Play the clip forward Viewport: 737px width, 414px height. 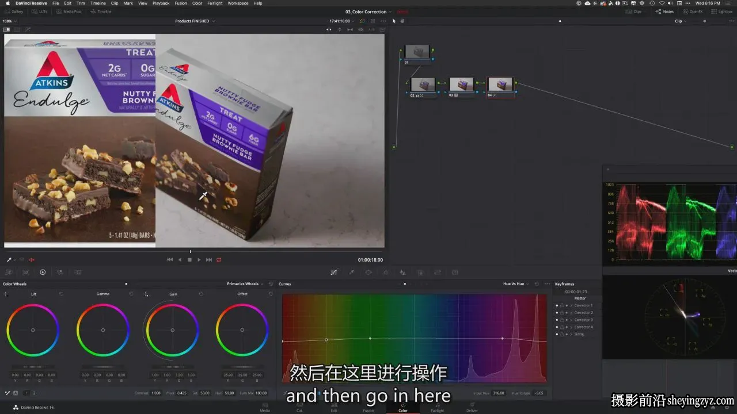[x=199, y=260]
